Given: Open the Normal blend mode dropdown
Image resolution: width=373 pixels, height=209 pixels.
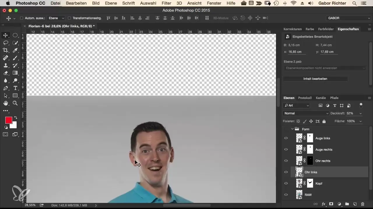Looking at the screenshot, I should 306,113.
